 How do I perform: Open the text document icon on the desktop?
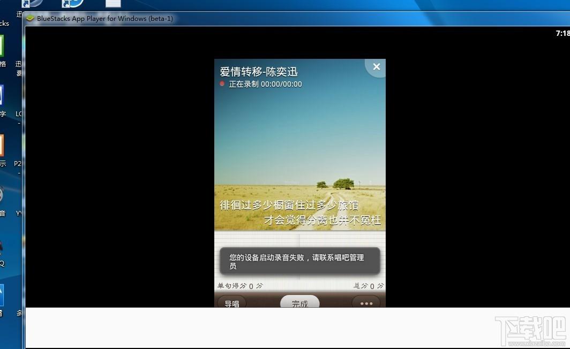point(112,4)
